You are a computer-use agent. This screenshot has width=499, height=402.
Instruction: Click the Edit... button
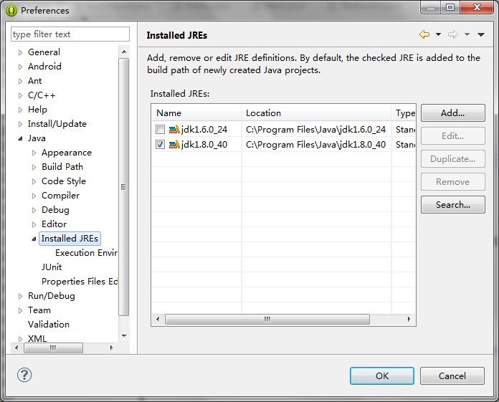click(453, 136)
